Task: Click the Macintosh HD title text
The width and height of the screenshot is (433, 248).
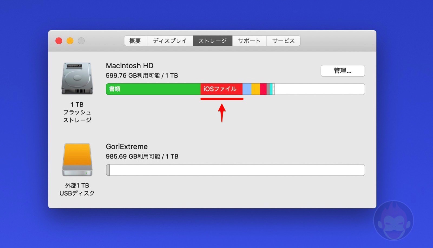Action: tap(130, 66)
